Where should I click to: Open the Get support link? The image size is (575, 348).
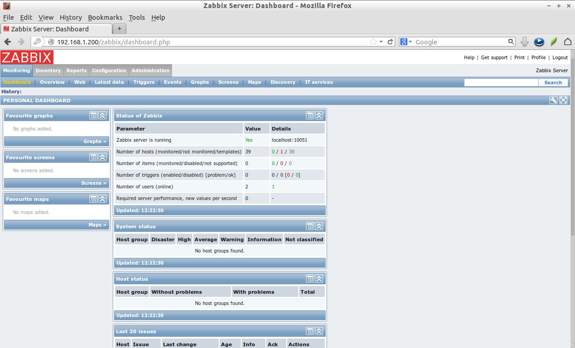(x=494, y=57)
